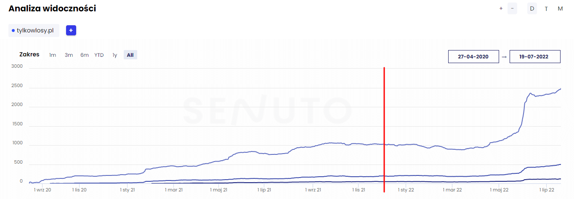Click the 1 sty 22 axis label
The height and width of the screenshot is (199, 574).
pyautogui.click(x=406, y=190)
